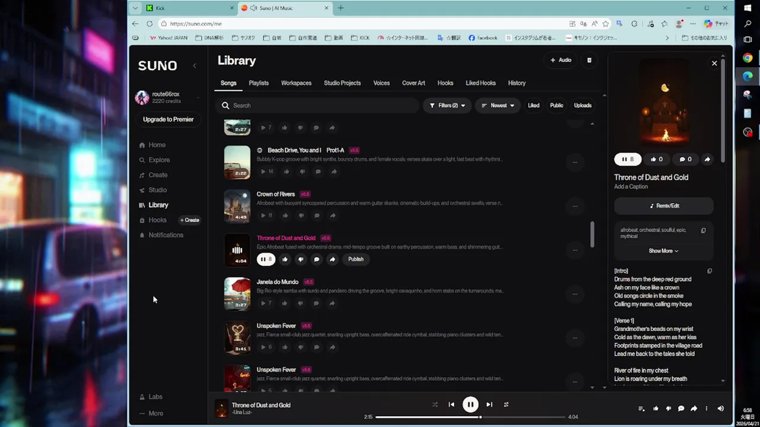Click Add a Caption text

point(631,187)
